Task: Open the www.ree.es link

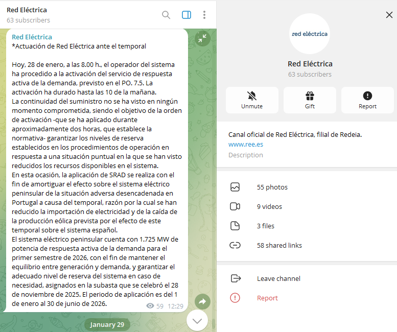Action: point(246,145)
